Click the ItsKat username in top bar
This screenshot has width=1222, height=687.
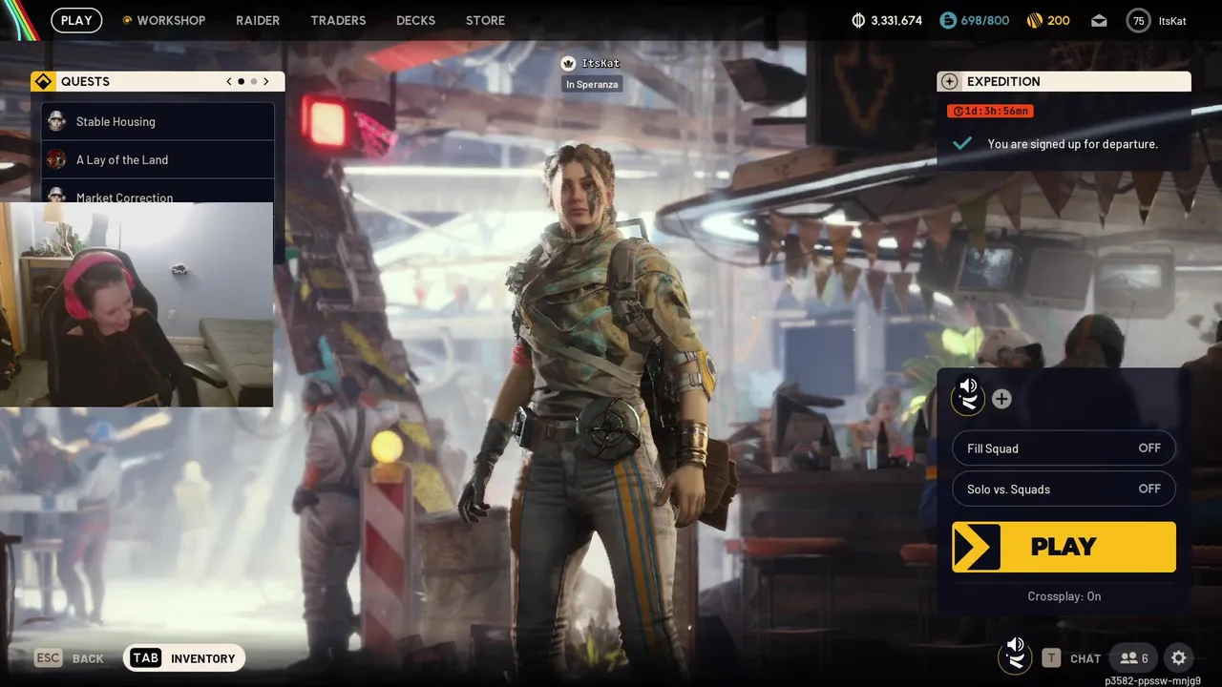click(1172, 20)
